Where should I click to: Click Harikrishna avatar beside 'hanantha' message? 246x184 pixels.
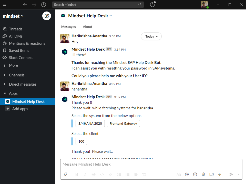pos(65,86)
